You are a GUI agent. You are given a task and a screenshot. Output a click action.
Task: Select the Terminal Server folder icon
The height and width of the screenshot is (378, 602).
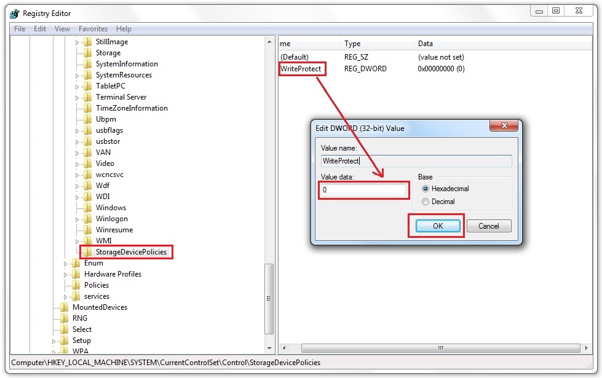click(x=87, y=97)
